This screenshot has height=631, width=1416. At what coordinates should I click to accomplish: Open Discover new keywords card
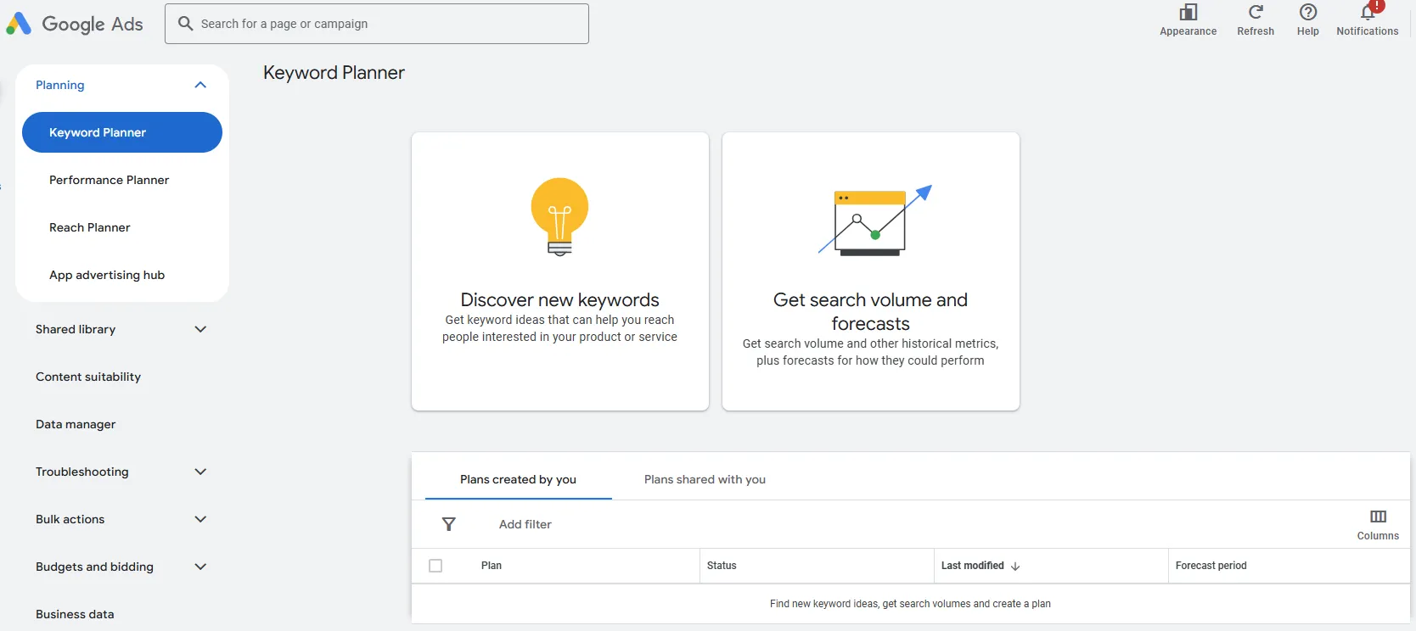[560, 271]
